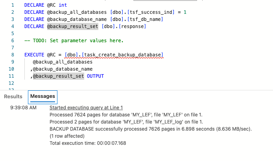This screenshot has width=273, height=161.
Task: Click line number 7 in gutter
Action: [x=13, y=48]
